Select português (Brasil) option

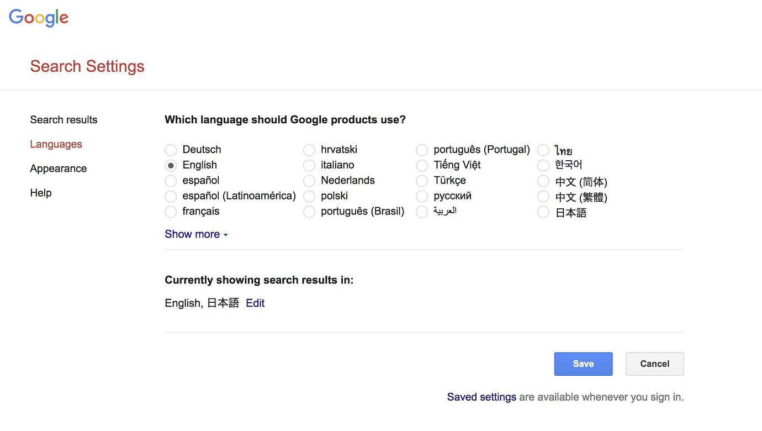pyautogui.click(x=309, y=212)
